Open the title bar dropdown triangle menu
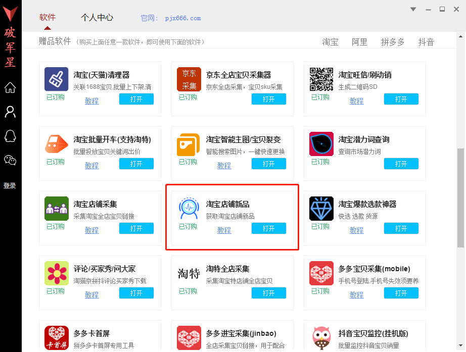Image resolution: width=466 pixels, height=352 pixels. (x=413, y=9)
